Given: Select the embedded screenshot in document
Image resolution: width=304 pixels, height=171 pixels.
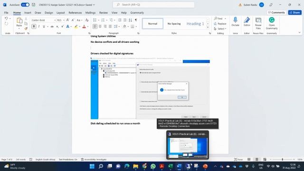Looking at the screenshot, I should click(x=150, y=88).
